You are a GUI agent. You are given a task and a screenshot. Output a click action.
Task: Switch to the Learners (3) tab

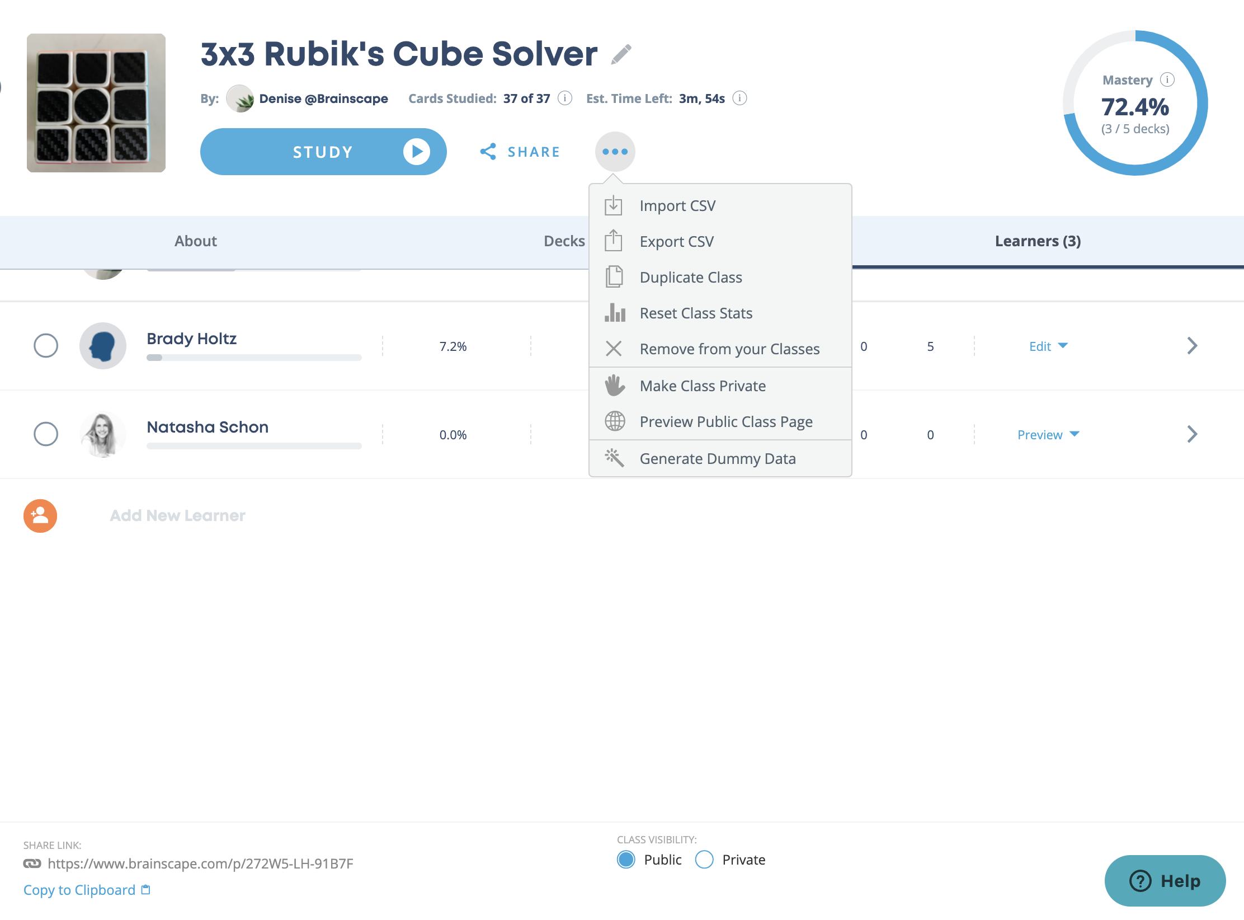(x=1038, y=241)
